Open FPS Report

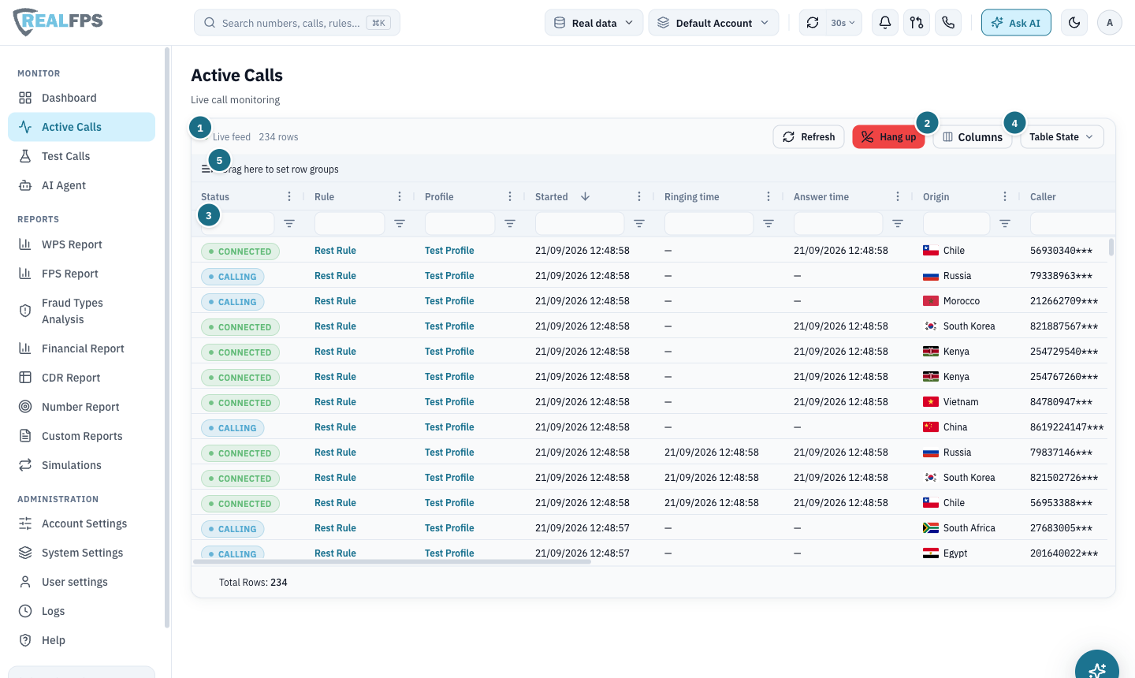[x=81, y=274]
